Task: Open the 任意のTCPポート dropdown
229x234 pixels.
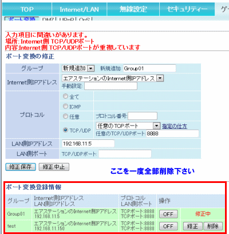Action: (x=128, y=126)
